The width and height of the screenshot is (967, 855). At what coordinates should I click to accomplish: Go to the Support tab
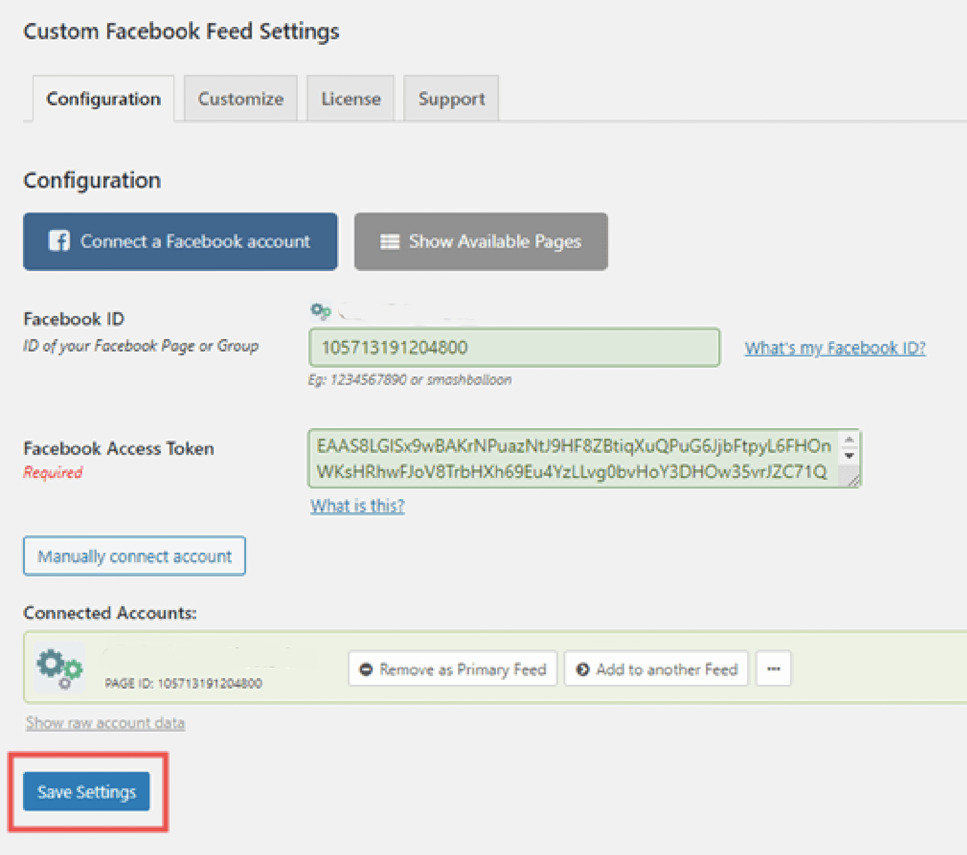coord(451,99)
